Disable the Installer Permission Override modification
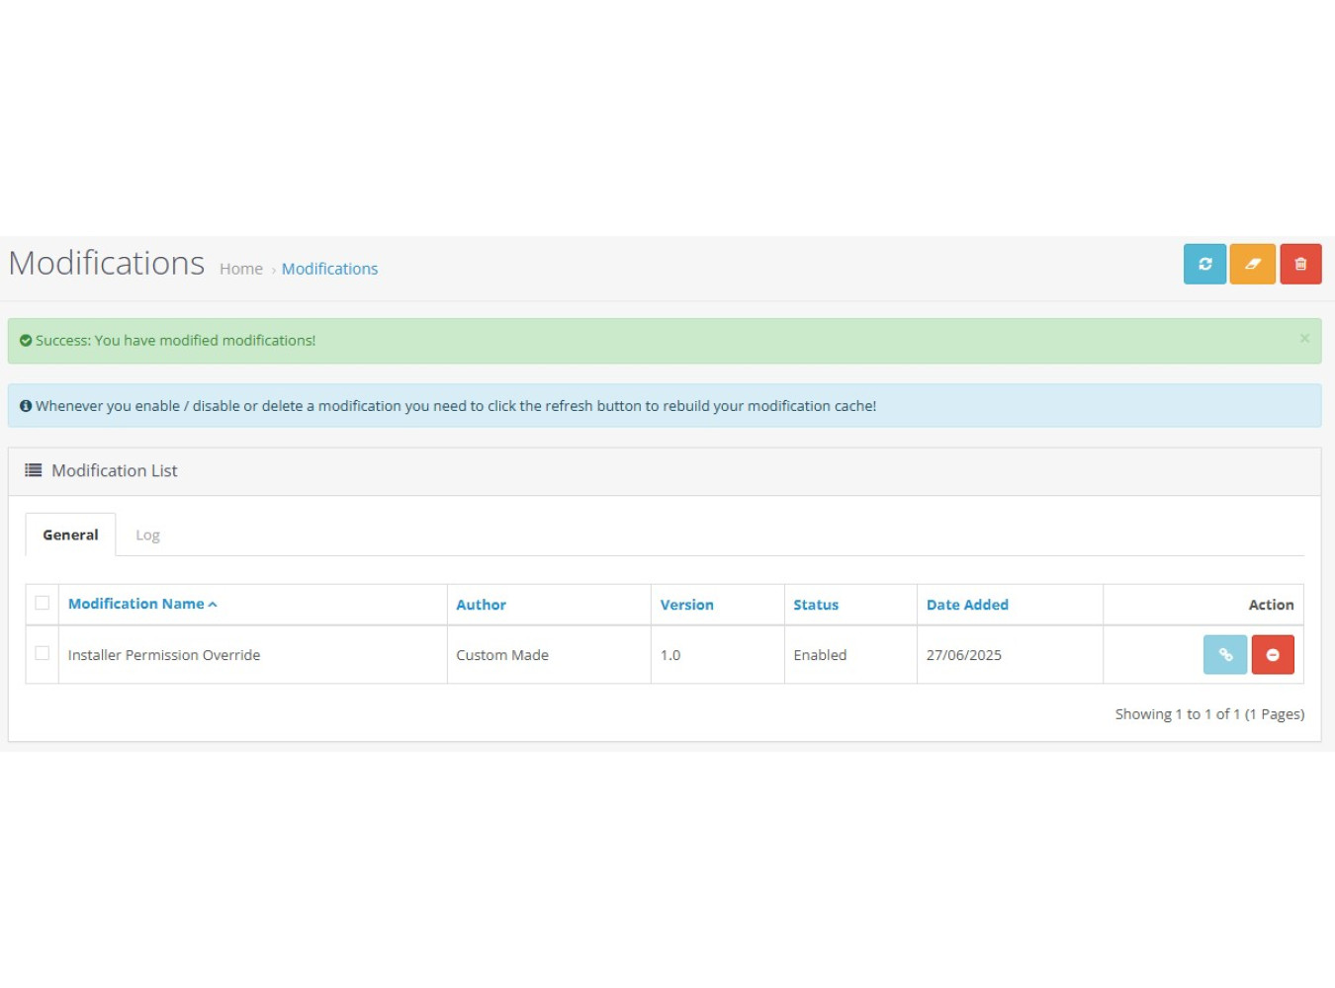Viewport: 1335px width, 988px height. pos(1273,655)
